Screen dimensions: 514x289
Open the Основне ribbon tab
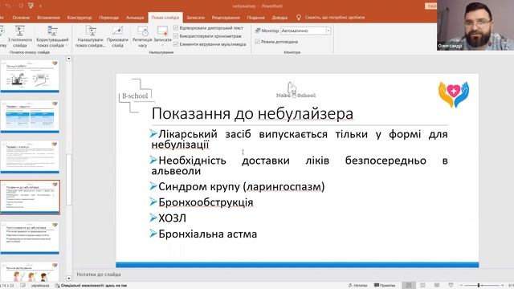(21, 18)
